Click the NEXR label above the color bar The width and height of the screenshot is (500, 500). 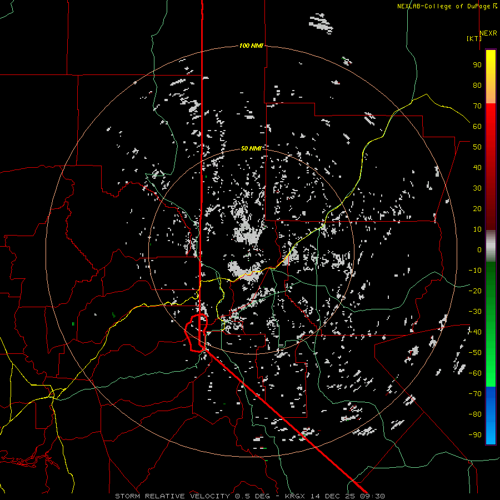click(488, 33)
